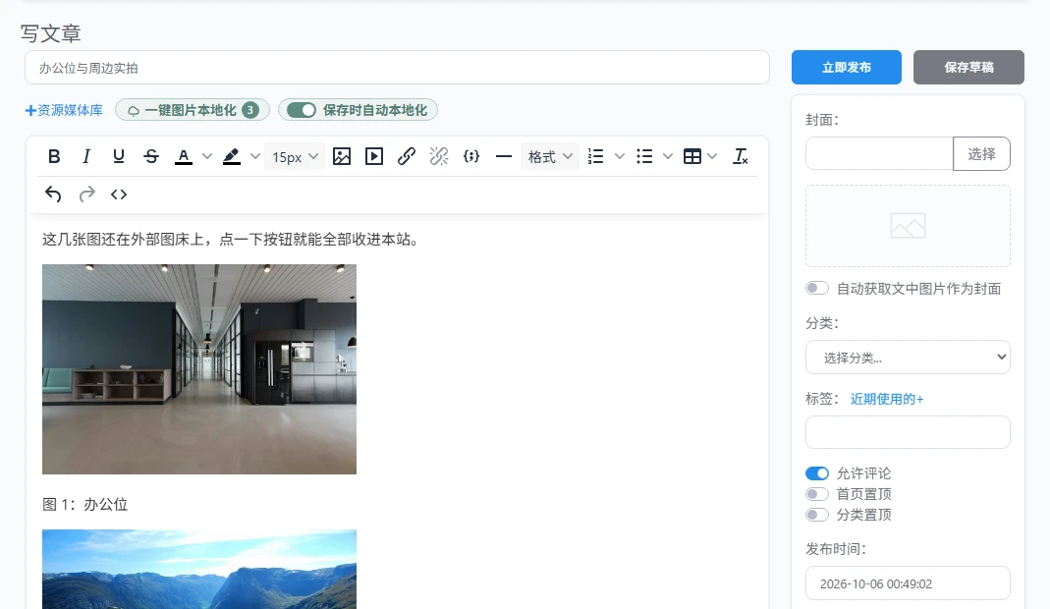The image size is (1050, 609).
Task: Apply the highlight background color
Action: pos(232,157)
